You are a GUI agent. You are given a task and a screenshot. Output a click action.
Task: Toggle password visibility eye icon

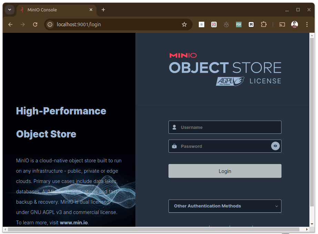(275, 146)
